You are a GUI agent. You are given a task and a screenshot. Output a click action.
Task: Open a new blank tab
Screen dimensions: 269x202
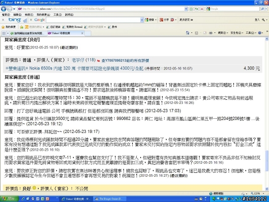click(x=88, y=33)
